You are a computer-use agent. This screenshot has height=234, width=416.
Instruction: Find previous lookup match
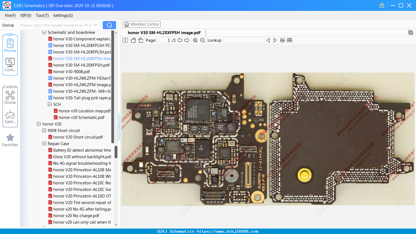(x=268, y=40)
